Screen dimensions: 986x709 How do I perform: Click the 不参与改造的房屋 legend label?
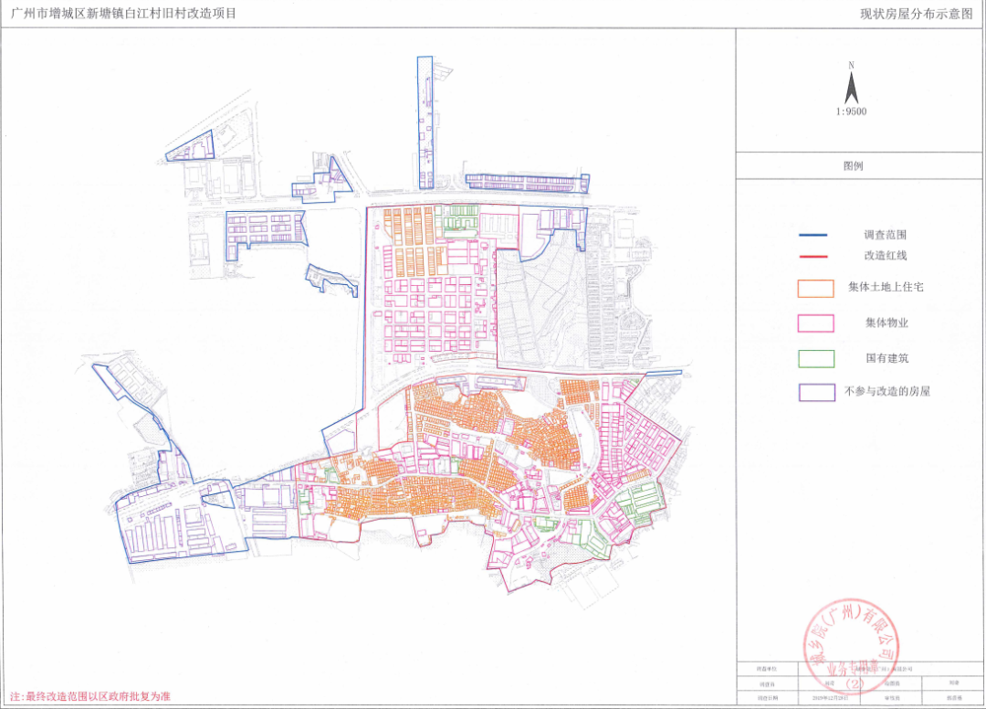click(886, 391)
